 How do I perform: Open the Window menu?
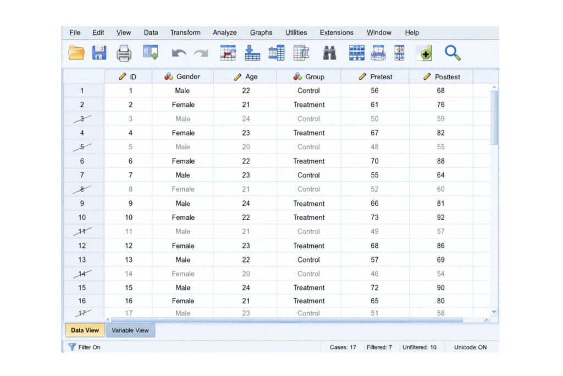pos(379,32)
